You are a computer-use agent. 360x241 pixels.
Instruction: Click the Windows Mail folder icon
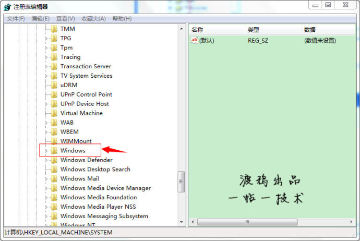[54, 179]
